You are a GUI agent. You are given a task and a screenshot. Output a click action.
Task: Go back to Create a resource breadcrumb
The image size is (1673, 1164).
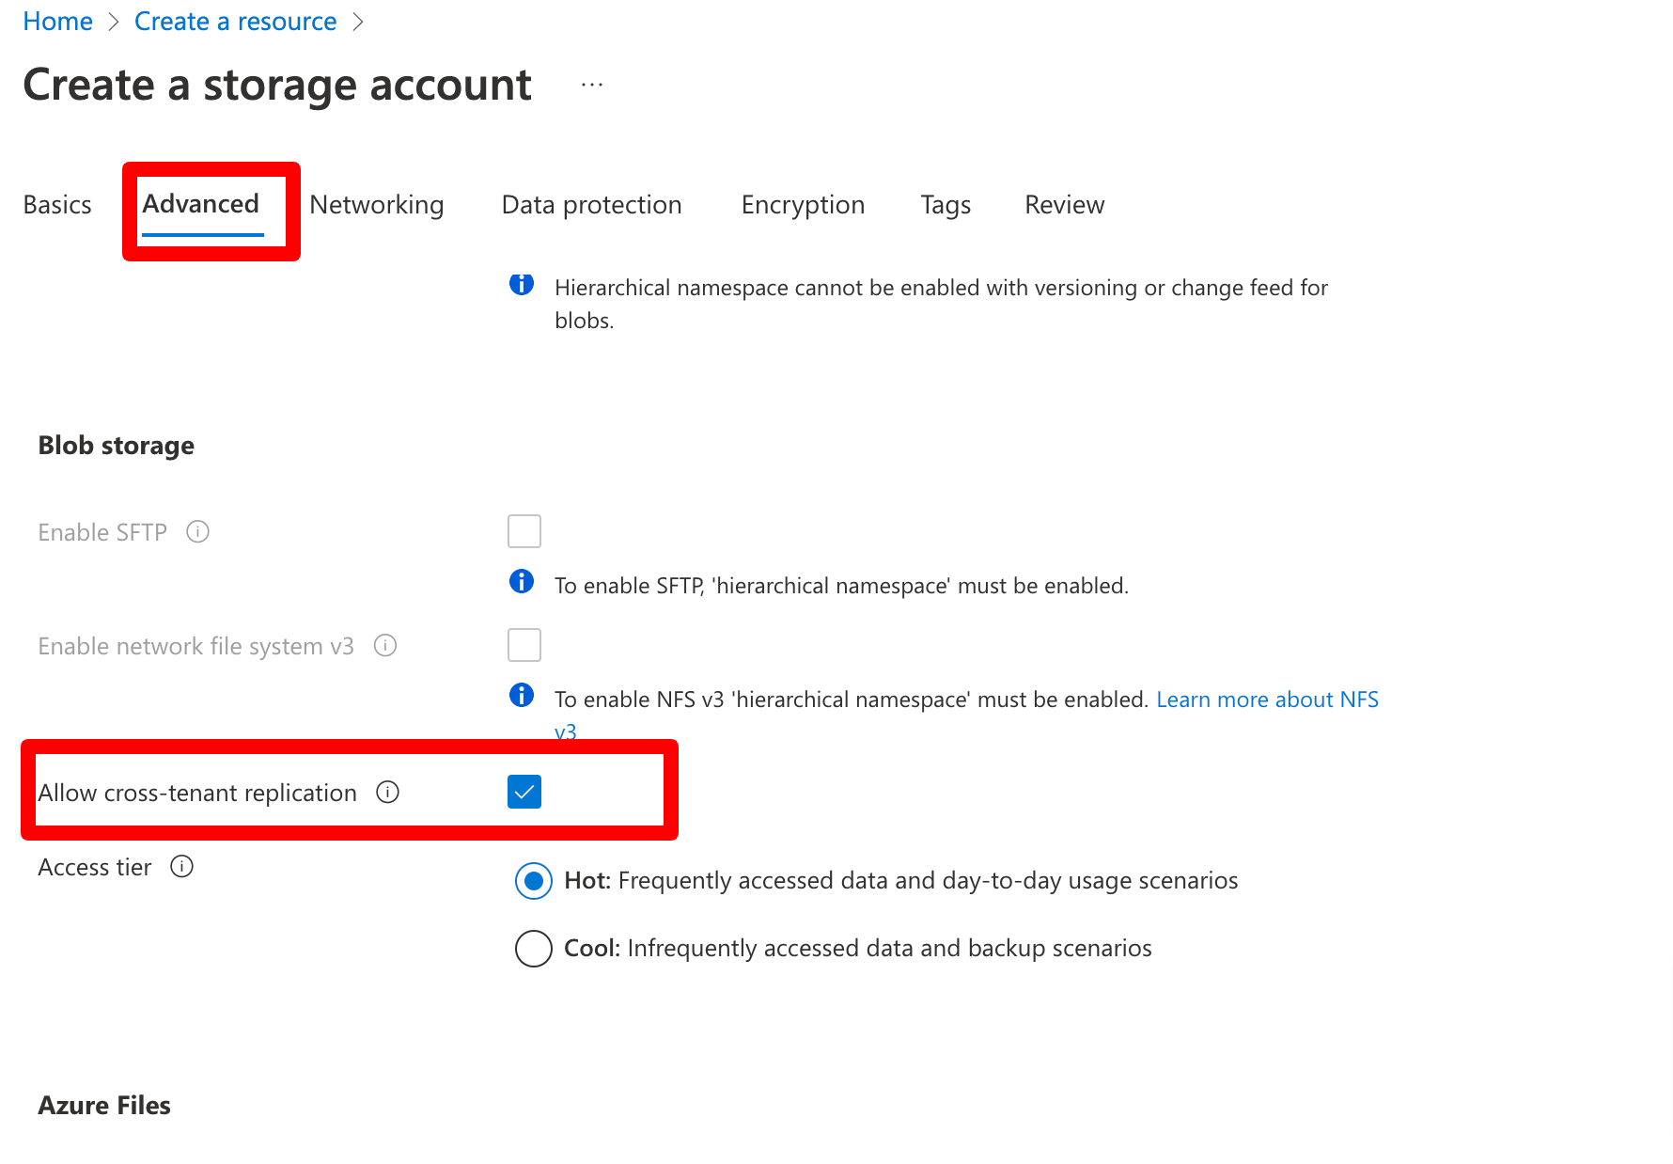click(x=235, y=22)
